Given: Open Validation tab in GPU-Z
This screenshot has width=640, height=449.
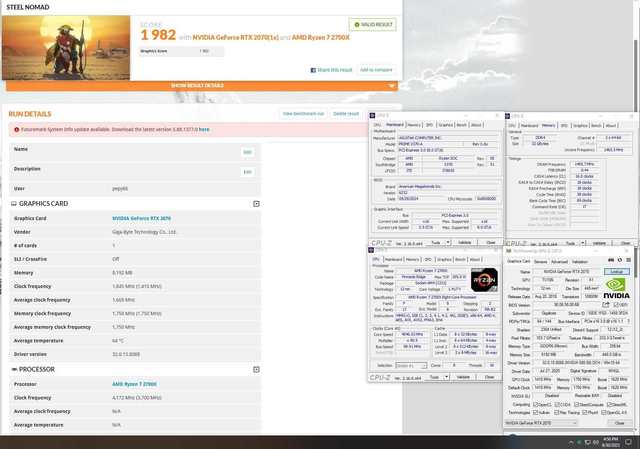Looking at the screenshot, I should pyautogui.click(x=579, y=262).
